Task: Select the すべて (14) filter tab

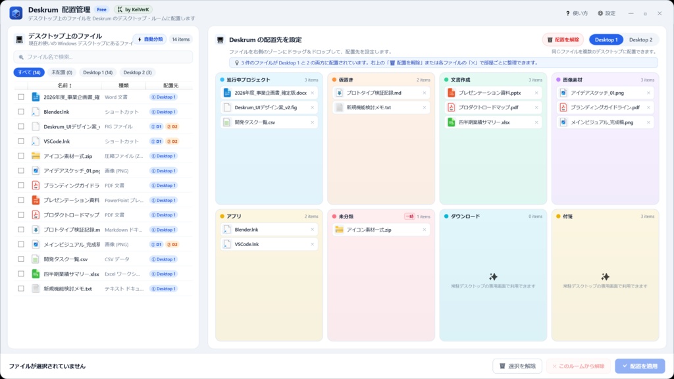Action: point(29,72)
